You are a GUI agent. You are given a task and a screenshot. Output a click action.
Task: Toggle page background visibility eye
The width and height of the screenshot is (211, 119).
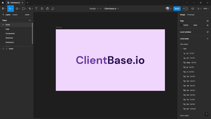tap(207, 25)
